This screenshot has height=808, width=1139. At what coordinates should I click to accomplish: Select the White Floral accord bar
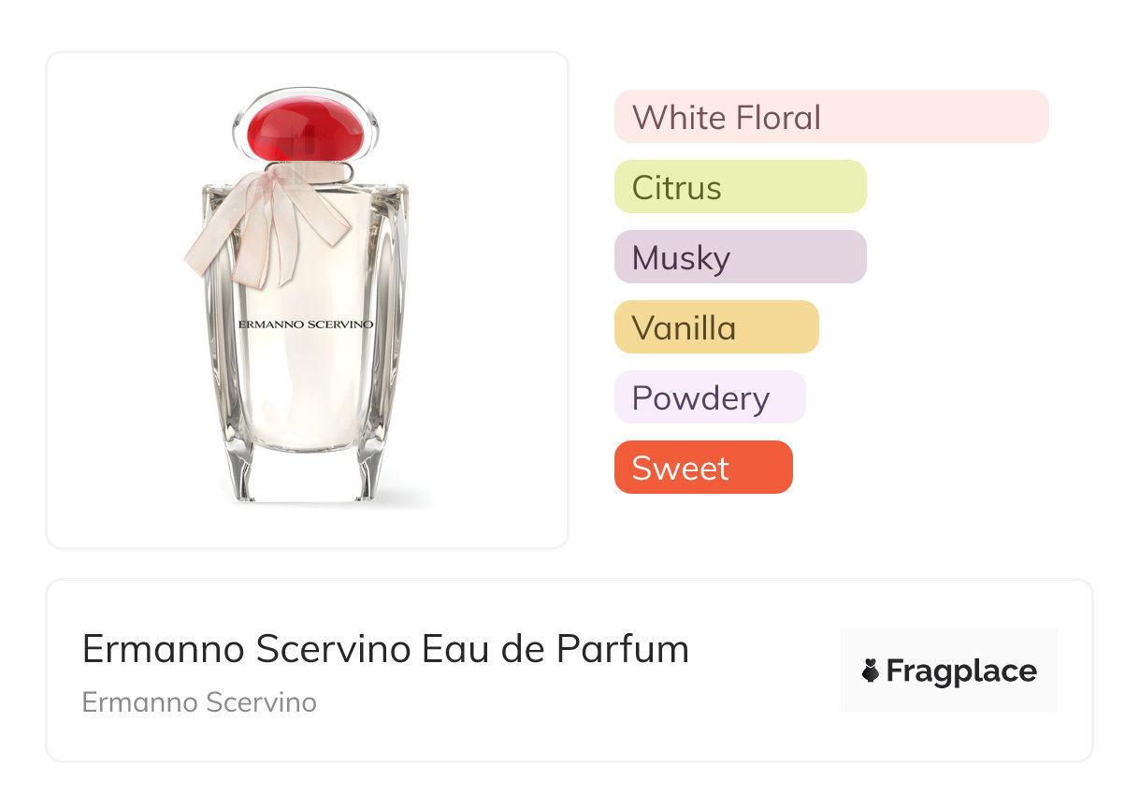pyautogui.click(x=831, y=117)
